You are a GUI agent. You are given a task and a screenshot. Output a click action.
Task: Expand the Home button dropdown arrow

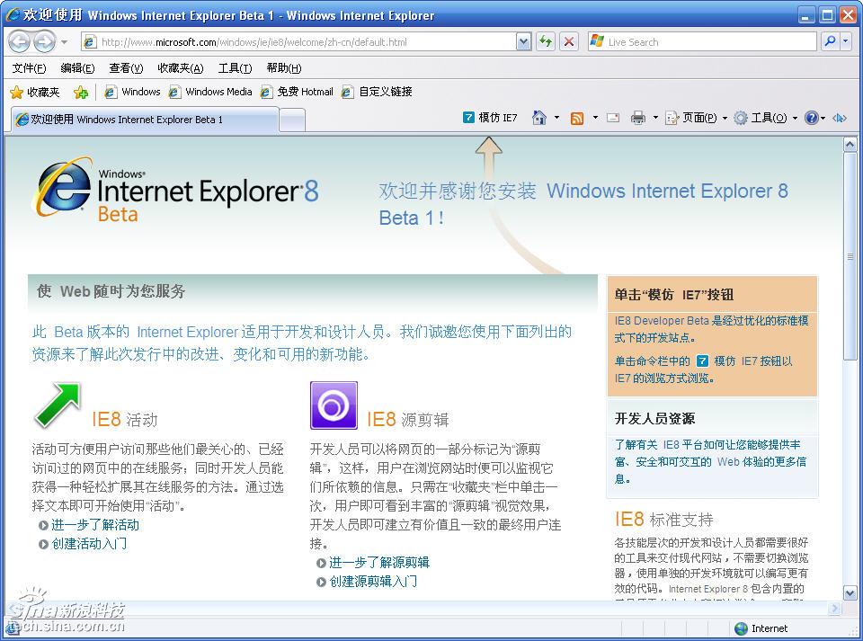click(x=556, y=118)
